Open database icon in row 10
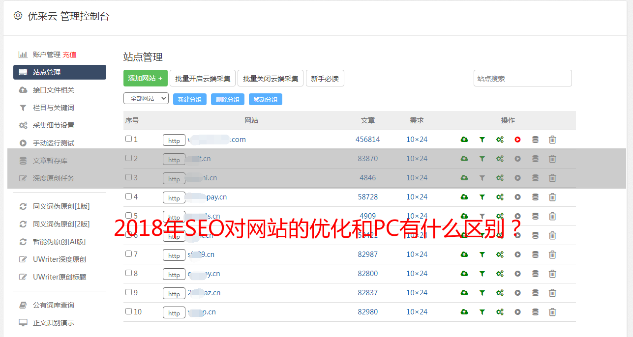633x337 pixels. (535, 312)
